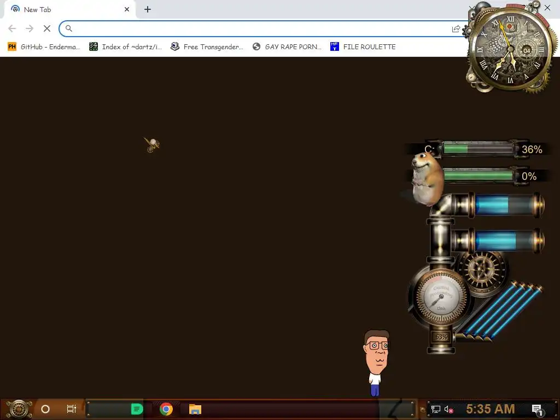Select the New Tab browser tab
This screenshot has width=560, height=420.
coord(69,10)
